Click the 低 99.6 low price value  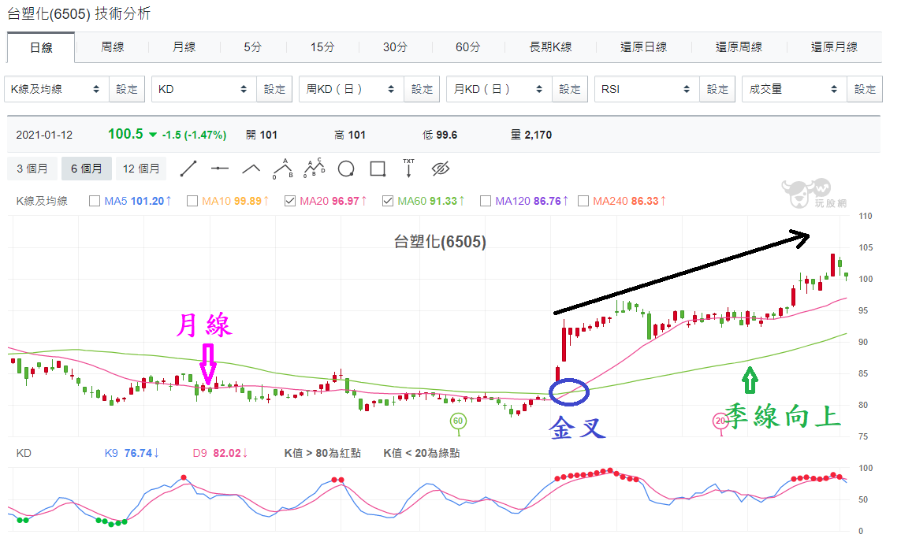coord(440,135)
